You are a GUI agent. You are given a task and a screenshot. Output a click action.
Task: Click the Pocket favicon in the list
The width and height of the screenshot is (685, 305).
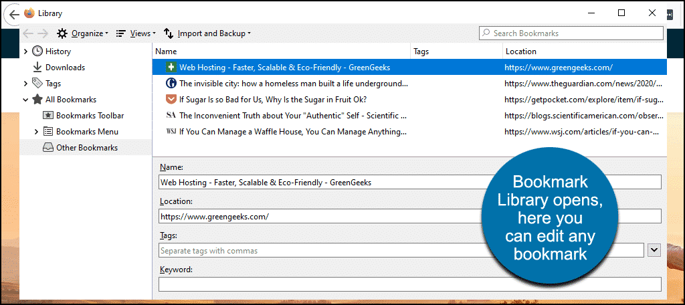coord(171,99)
